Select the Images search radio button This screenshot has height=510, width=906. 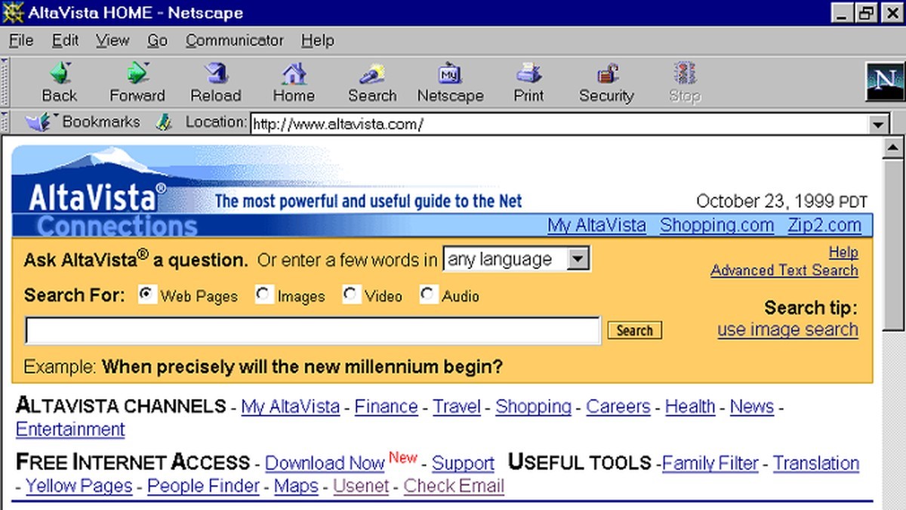coord(263,295)
